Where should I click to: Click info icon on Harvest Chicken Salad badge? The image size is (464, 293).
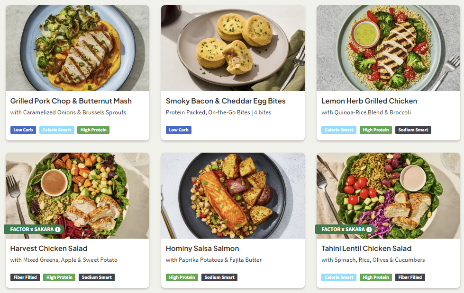point(58,230)
